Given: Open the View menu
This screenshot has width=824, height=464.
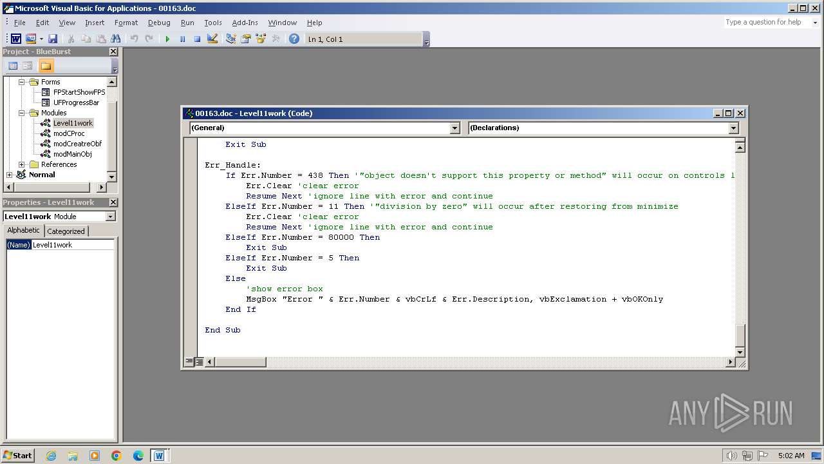Looking at the screenshot, I should pyautogui.click(x=67, y=23).
